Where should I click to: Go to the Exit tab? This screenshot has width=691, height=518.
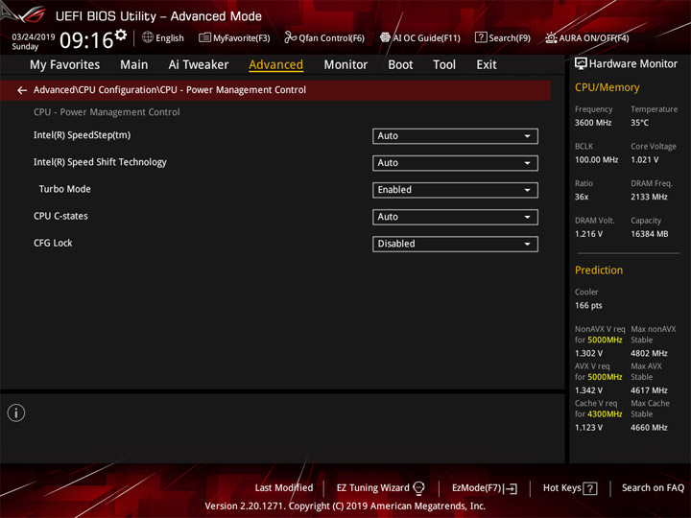point(487,65)
